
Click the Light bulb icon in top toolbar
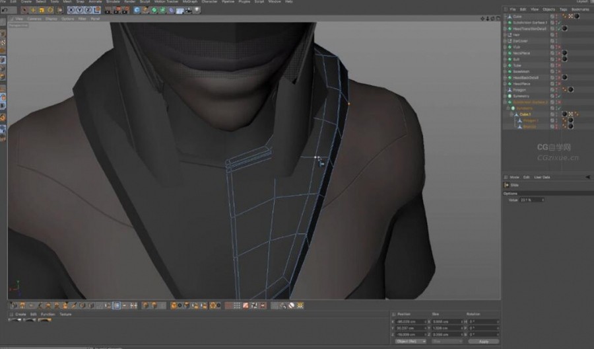[x=197, y=10]
